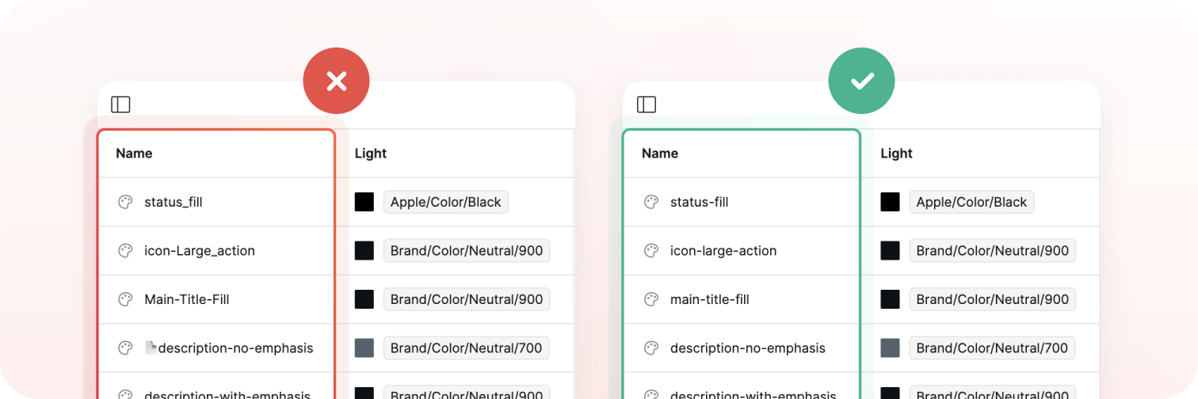Click the palette icon of description-no-emphasis in right table
The height and width of the screenshot is (399, 1198).
point(651,348)
